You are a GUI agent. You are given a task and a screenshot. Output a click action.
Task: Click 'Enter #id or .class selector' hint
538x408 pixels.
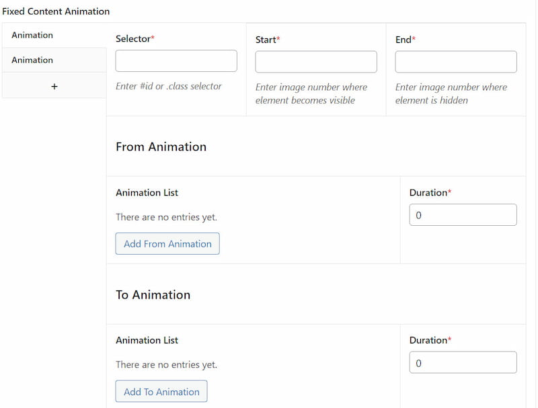click(x=169, y=86)
